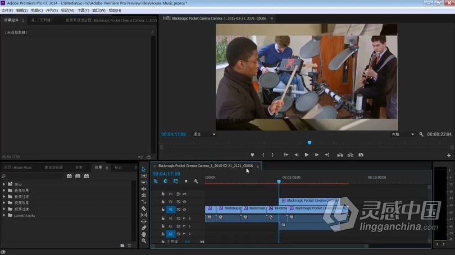Filter effects by Accelerated Effects icon
The height and width of the screenshot is (255, 455).
(x=69, y=177)
